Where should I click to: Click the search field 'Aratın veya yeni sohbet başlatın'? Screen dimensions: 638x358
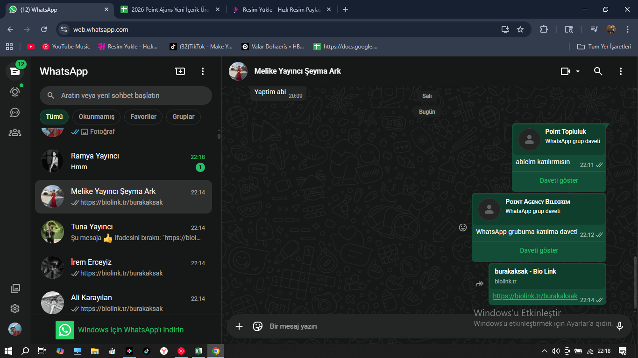[126, 96]
